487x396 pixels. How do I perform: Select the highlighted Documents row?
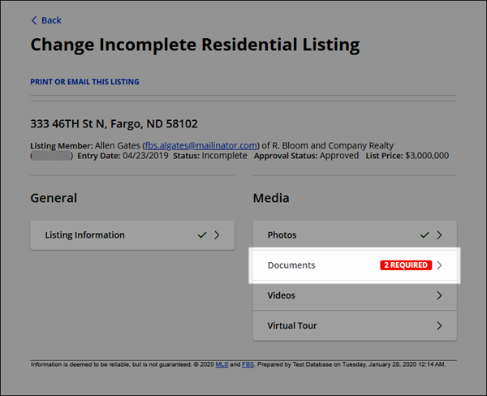click(x=355, y=265)
